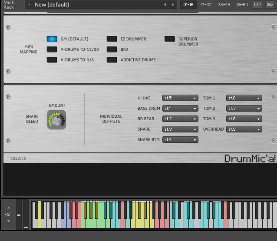This screenshot has width=277, height=241.
Task: Switch to the 49-64 rack page
Action: click(x=241, y=4)
